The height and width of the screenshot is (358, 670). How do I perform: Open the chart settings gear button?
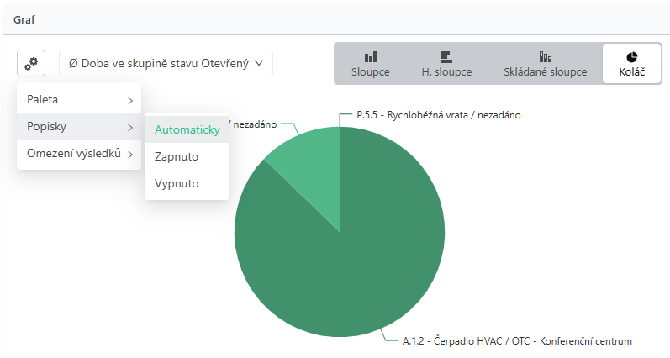31,63
